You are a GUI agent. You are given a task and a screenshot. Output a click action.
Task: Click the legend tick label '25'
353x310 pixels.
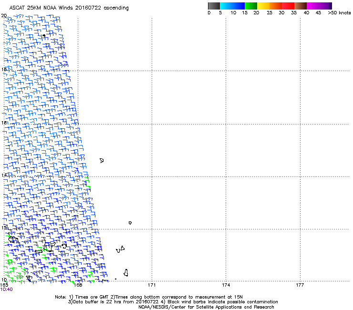point(270,13)
